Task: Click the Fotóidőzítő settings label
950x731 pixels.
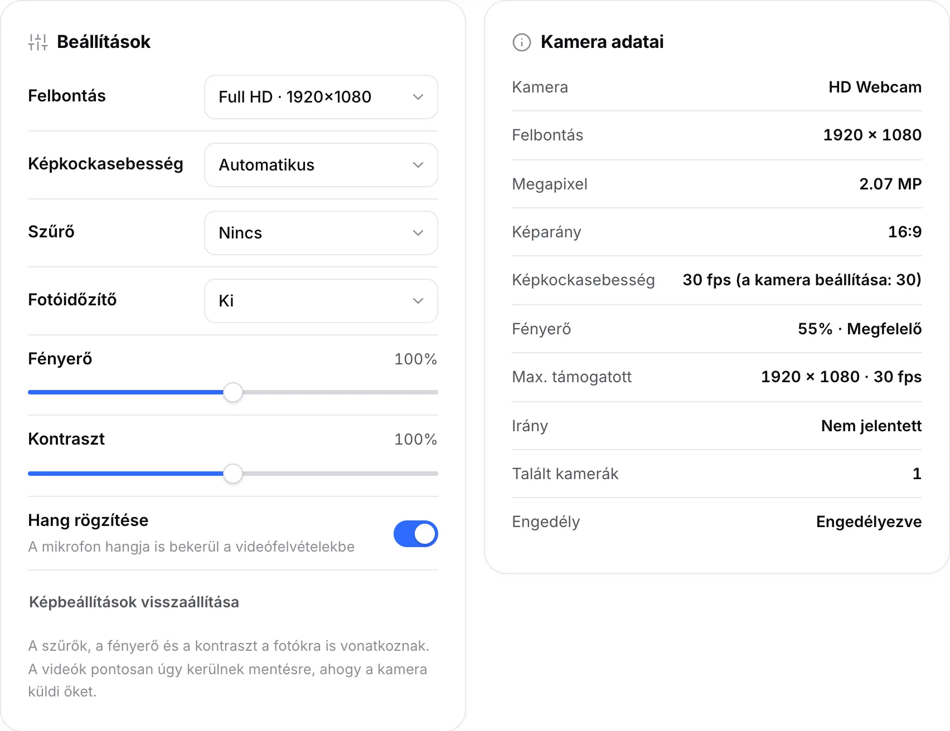Action: (72, 300)
